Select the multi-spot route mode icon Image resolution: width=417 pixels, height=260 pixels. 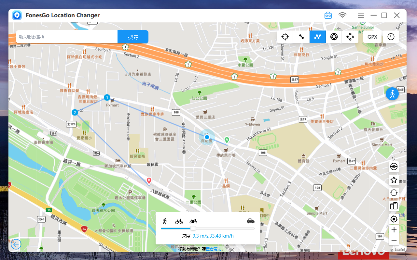point(318,37)
